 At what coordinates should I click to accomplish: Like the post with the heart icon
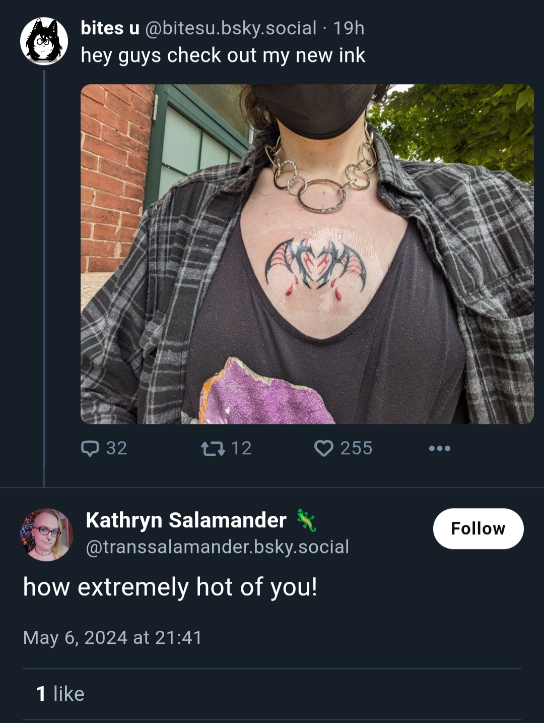[x=323, y=448]
